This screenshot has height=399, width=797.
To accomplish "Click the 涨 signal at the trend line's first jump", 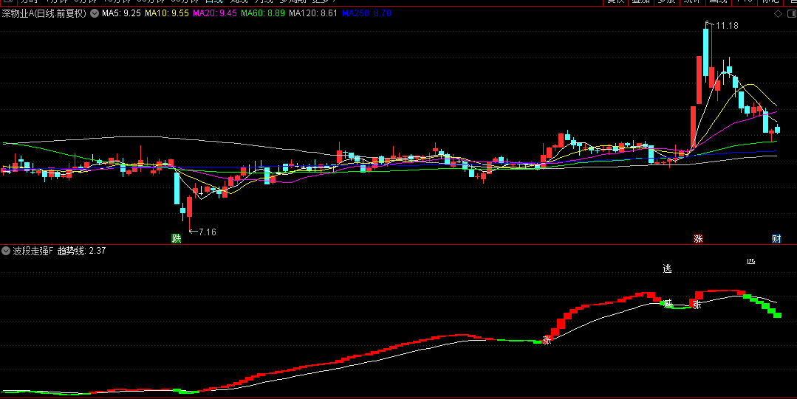I will pyautogui.click(x=547, y=340).
